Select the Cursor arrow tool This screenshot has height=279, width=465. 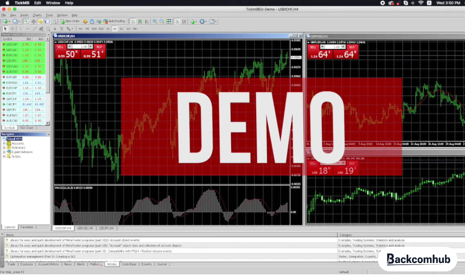pyautogui.click(x=5, y=29)
